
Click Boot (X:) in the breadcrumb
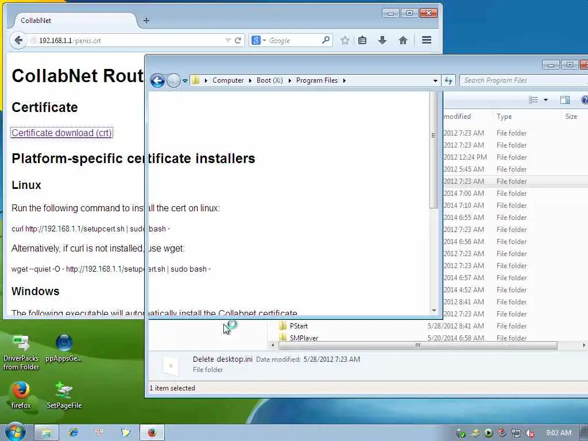[x=270, y=80]
